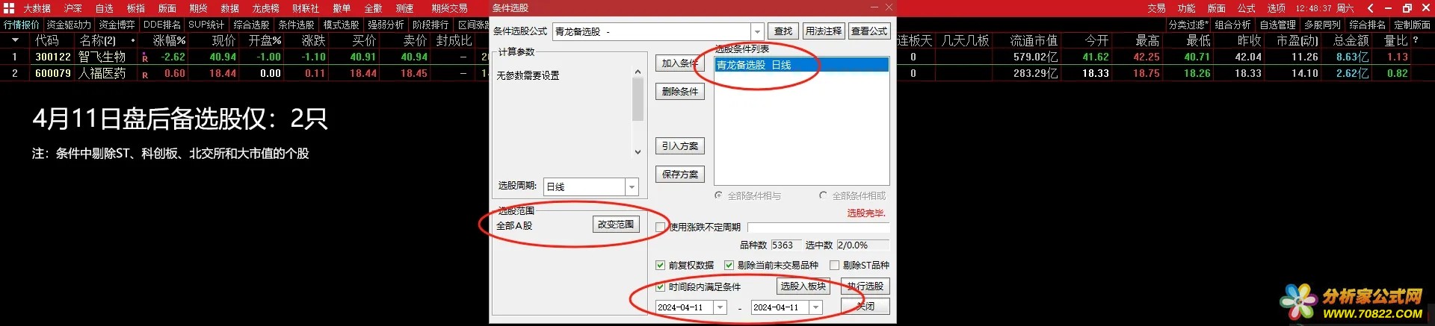Click the back arrow icon in title bar

click(1370, 8)
